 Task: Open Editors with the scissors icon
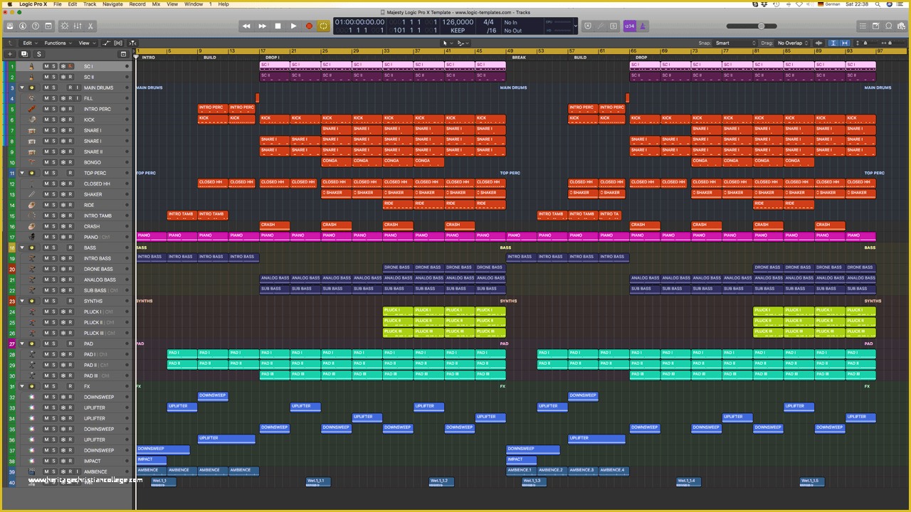click(x=90, y=26)
